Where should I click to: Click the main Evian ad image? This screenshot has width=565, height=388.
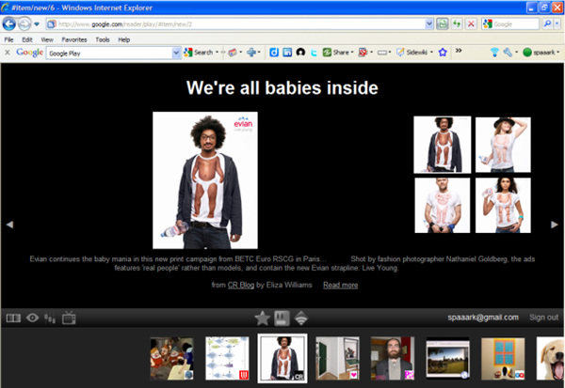coord(205,180)
